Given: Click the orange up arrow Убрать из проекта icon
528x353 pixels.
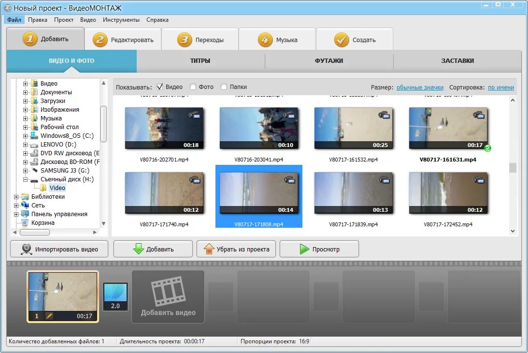Looking at the screenshot, I should point(209,249).
